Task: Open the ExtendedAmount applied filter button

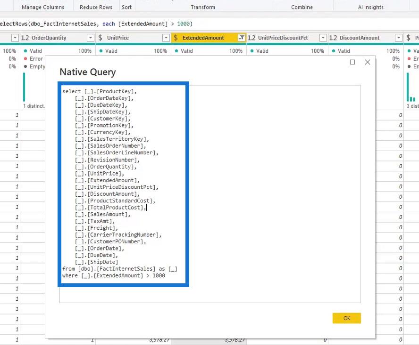Action: click(242, 38)
